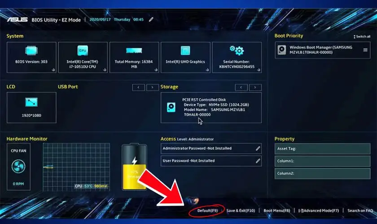Image resolution: width=377 pixels, height=224 pixels.
Task: Click the hand pointer in CPU tile
Action: pyautogui.click(x=105, y=70)
